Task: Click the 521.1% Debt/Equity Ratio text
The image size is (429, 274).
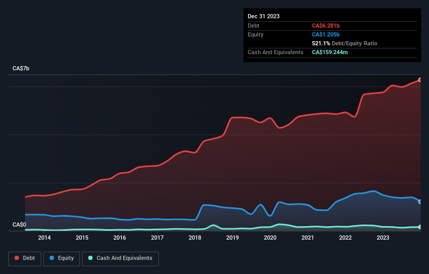Action: (x=344, y=43)
